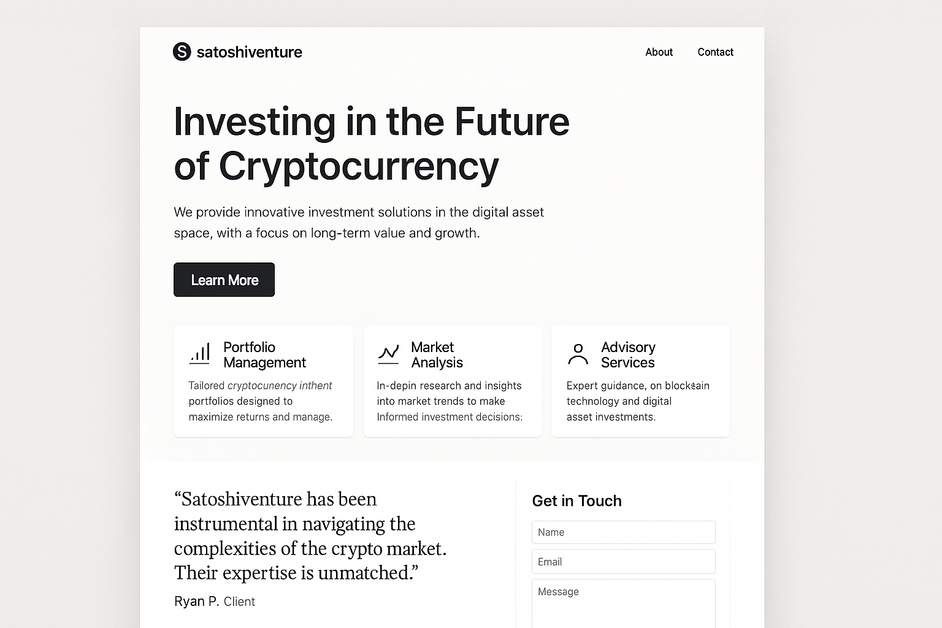Click the satoshiventure brand name text

point(250,52)
